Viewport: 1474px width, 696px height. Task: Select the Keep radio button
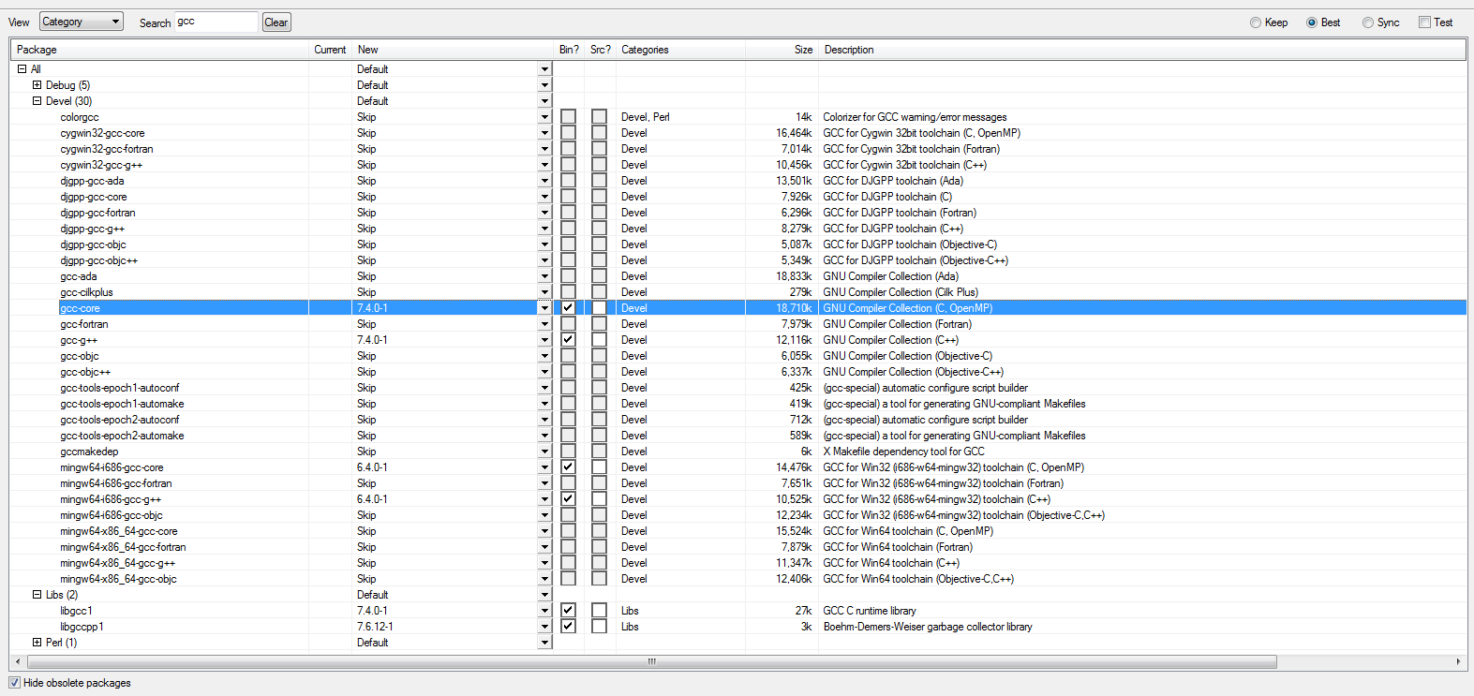point(1256,22)
